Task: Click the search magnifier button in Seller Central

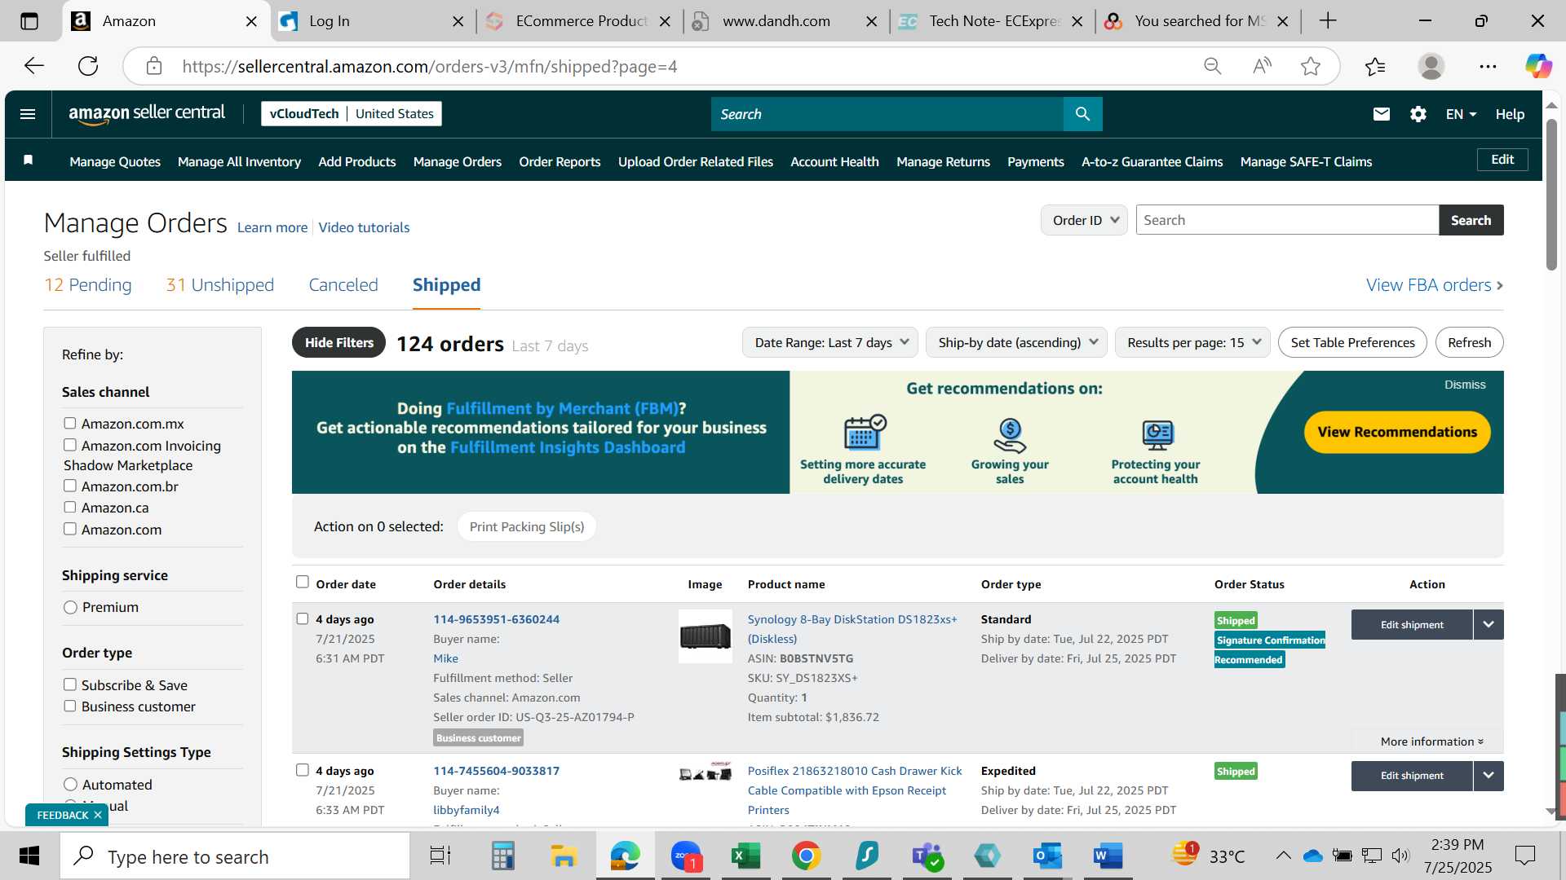Action: tap(1082, 114)
